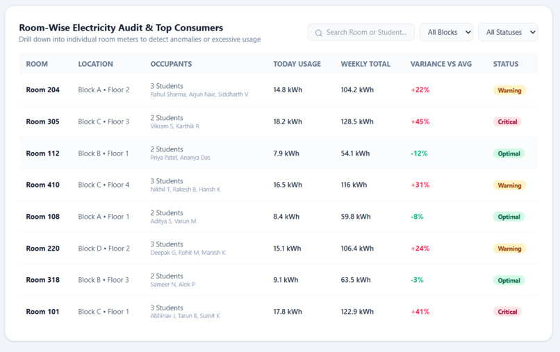Open the All Blocks dropdown

446,32
